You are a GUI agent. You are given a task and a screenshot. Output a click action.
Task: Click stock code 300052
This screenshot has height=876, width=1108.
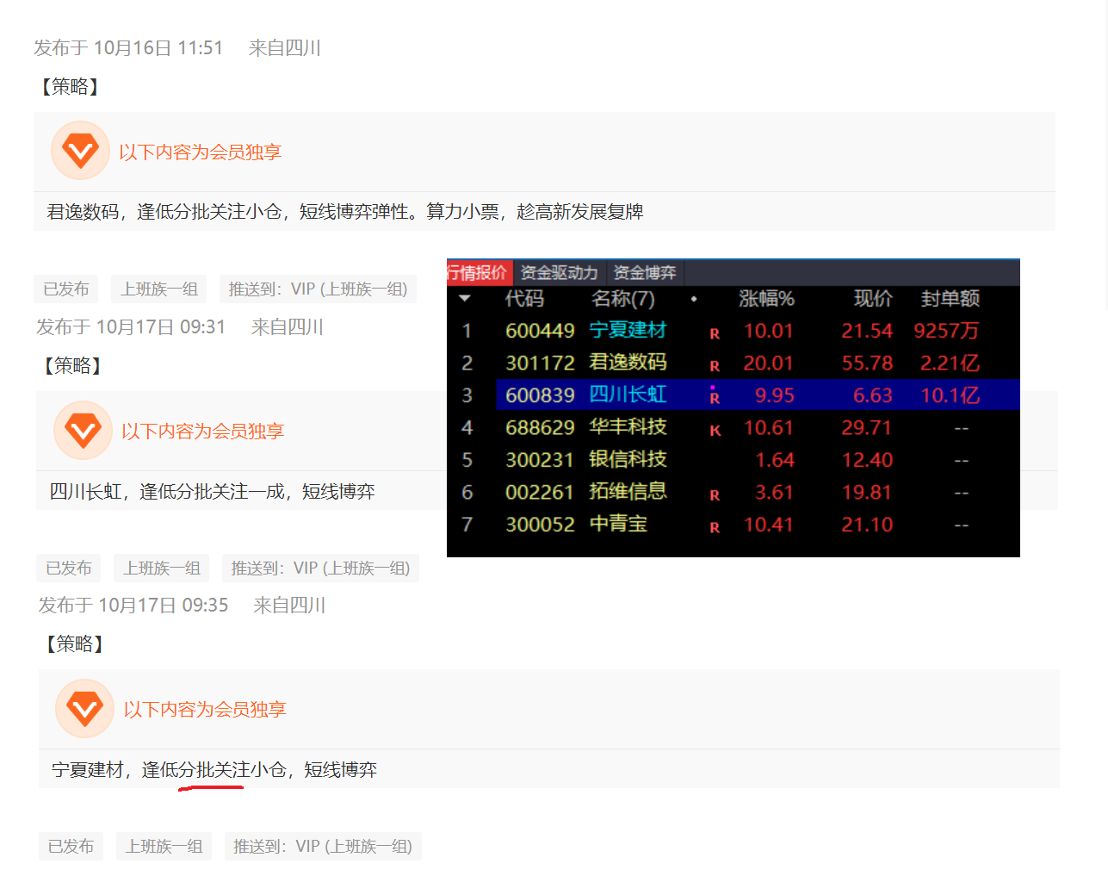pyautogui.click(x=540, y=525)
